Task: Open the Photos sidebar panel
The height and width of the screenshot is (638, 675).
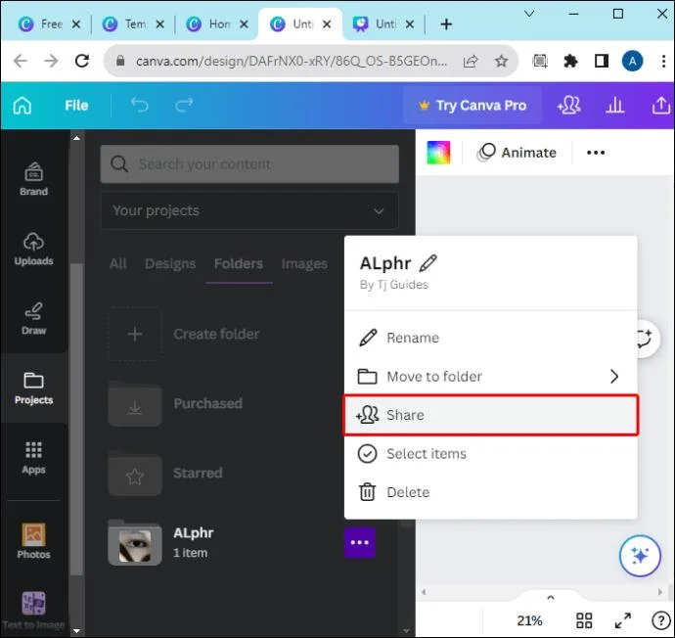Action: pos(33,541)
